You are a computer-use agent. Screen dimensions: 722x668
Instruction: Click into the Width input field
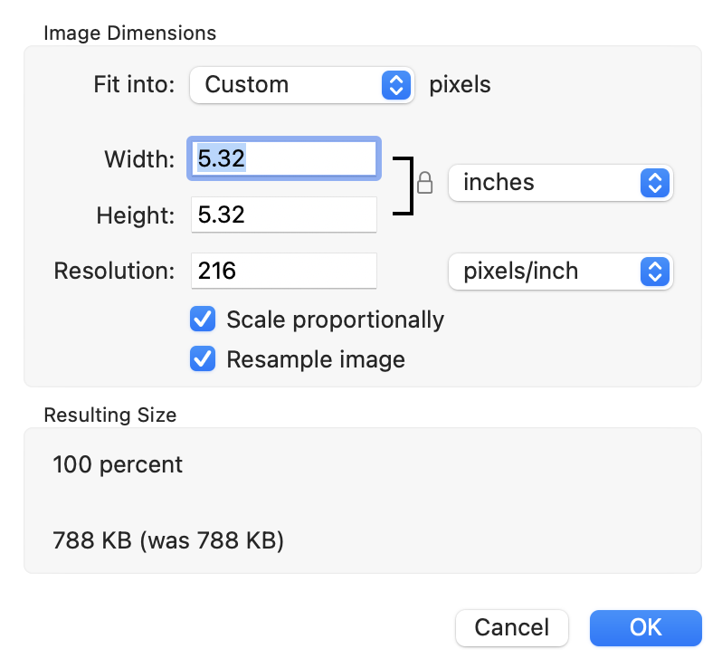(283, 159)
